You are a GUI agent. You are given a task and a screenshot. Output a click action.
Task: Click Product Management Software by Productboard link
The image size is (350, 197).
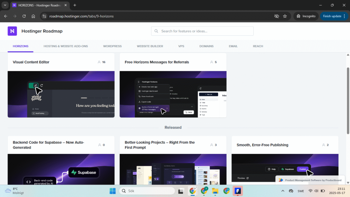313,180
